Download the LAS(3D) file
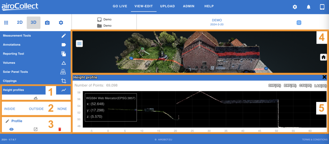This screenshot has height=144, width=329. [321, 86]
